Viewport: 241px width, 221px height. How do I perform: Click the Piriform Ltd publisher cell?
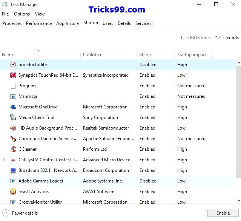tap(95, 149)
